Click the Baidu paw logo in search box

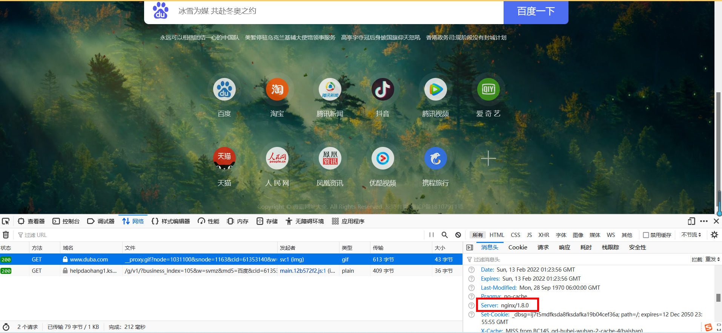click(161, 11)
